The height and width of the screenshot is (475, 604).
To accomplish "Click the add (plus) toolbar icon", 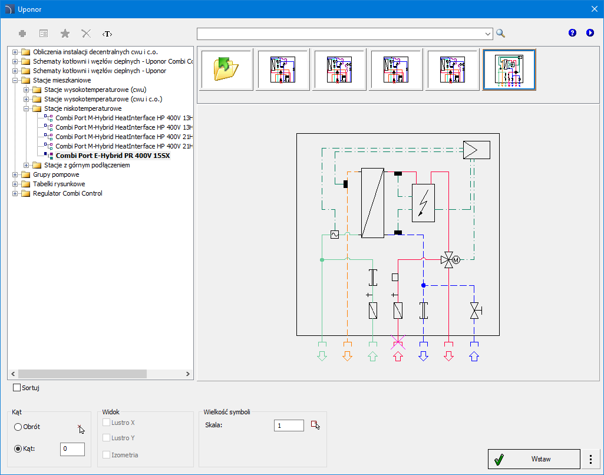I will coord(22,34).
